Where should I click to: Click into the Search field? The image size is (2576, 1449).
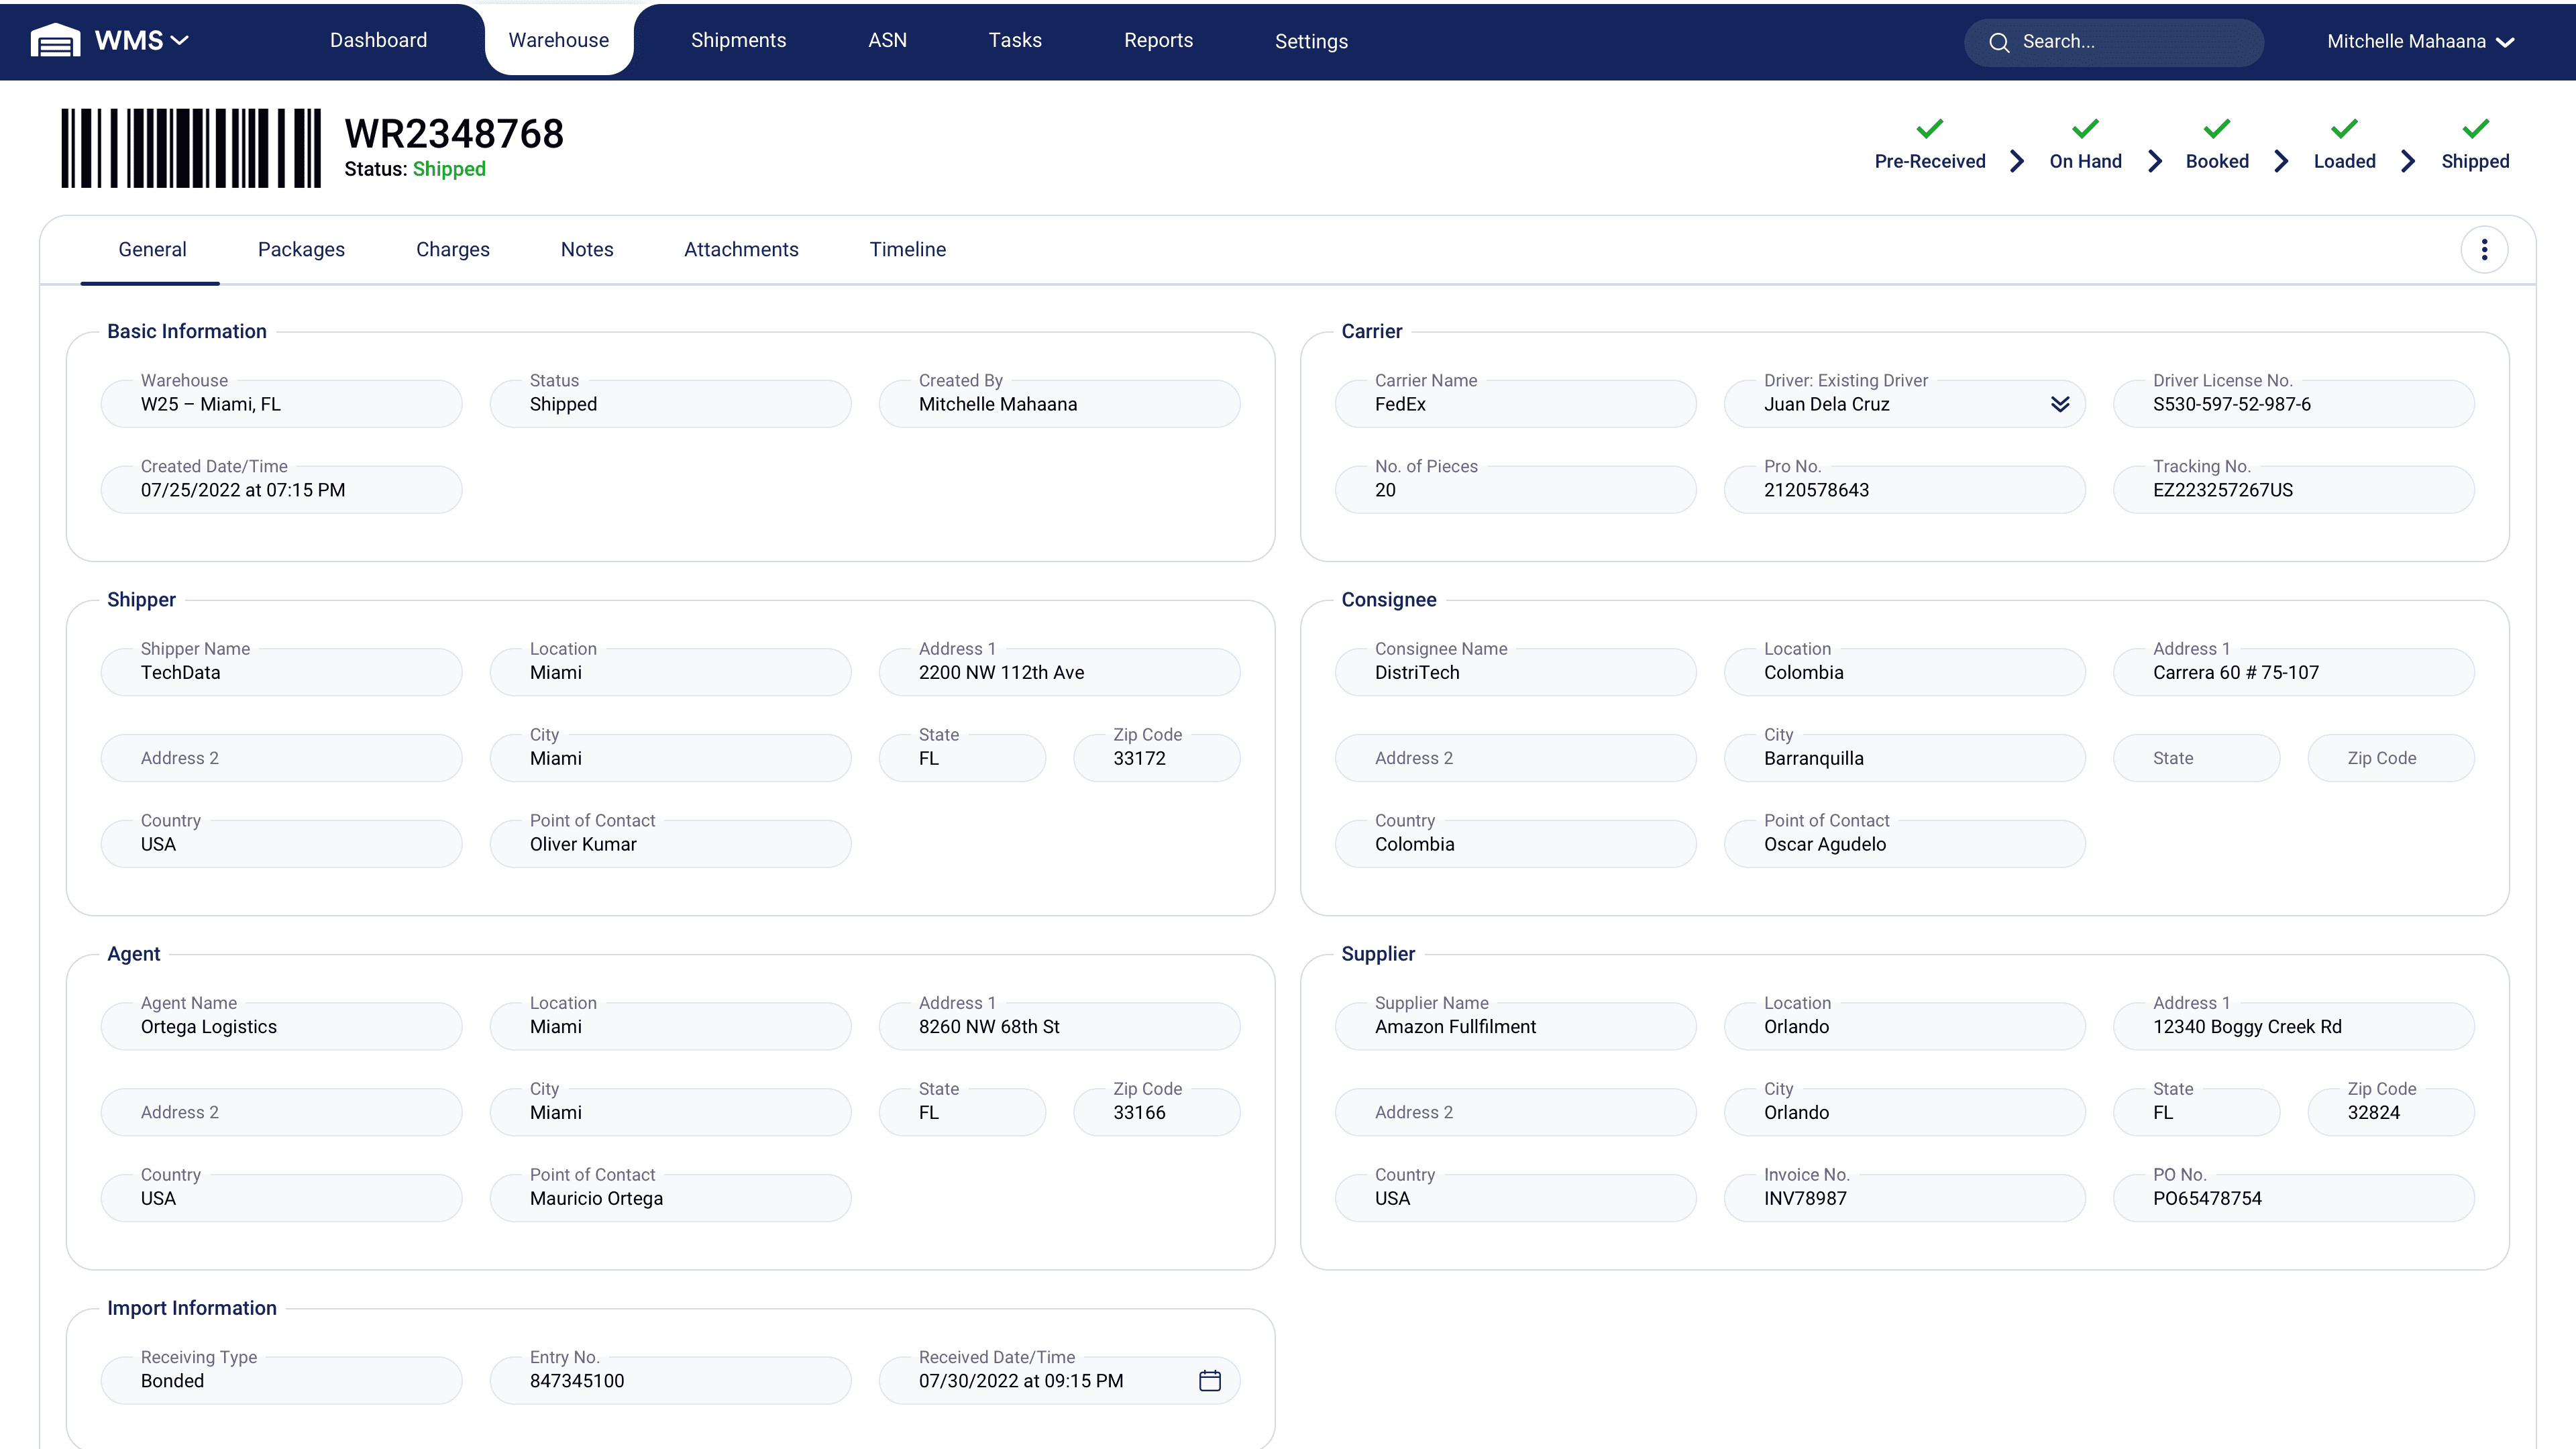point(2130,42)
